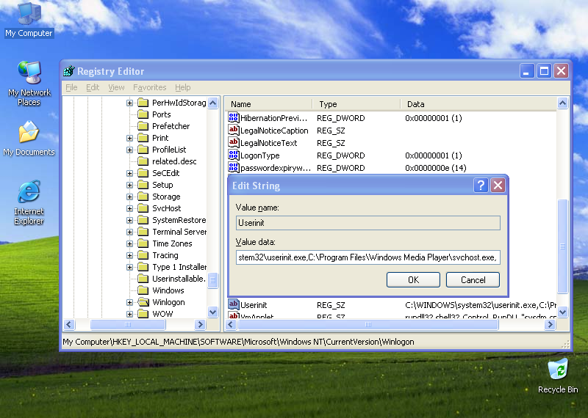The height and width of the screenshot is (418, 588).
Task: Click the Ports folder icon
Action: pyautogui.click(x=143, y=114)
